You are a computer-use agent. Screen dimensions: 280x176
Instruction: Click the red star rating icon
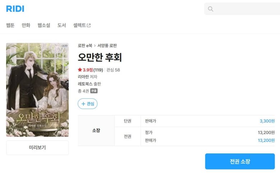coord(80,70)
